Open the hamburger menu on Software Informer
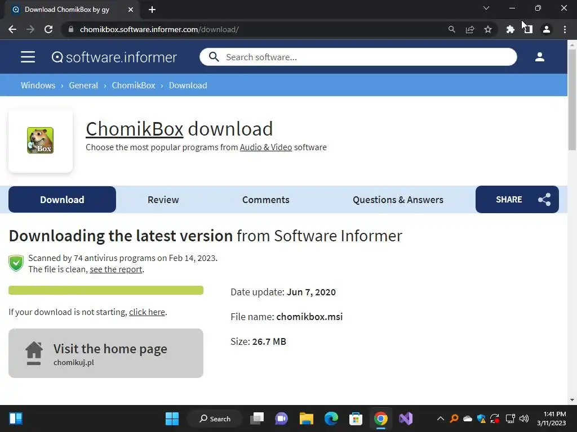 pos(28,57)
